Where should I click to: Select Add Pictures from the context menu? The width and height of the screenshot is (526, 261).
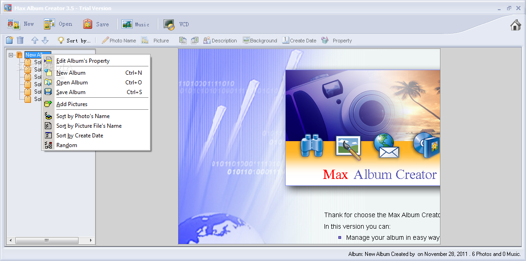pyautogui.click(x=96, y=104)
